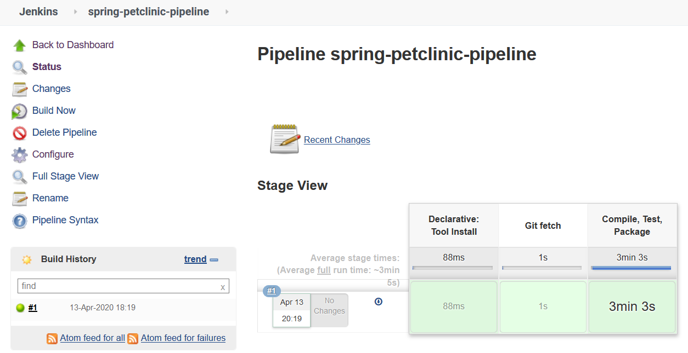Open build #1 from Build History
Viewport: 688px width, 353px height.
pyautogui.click(x=32, y=308)
